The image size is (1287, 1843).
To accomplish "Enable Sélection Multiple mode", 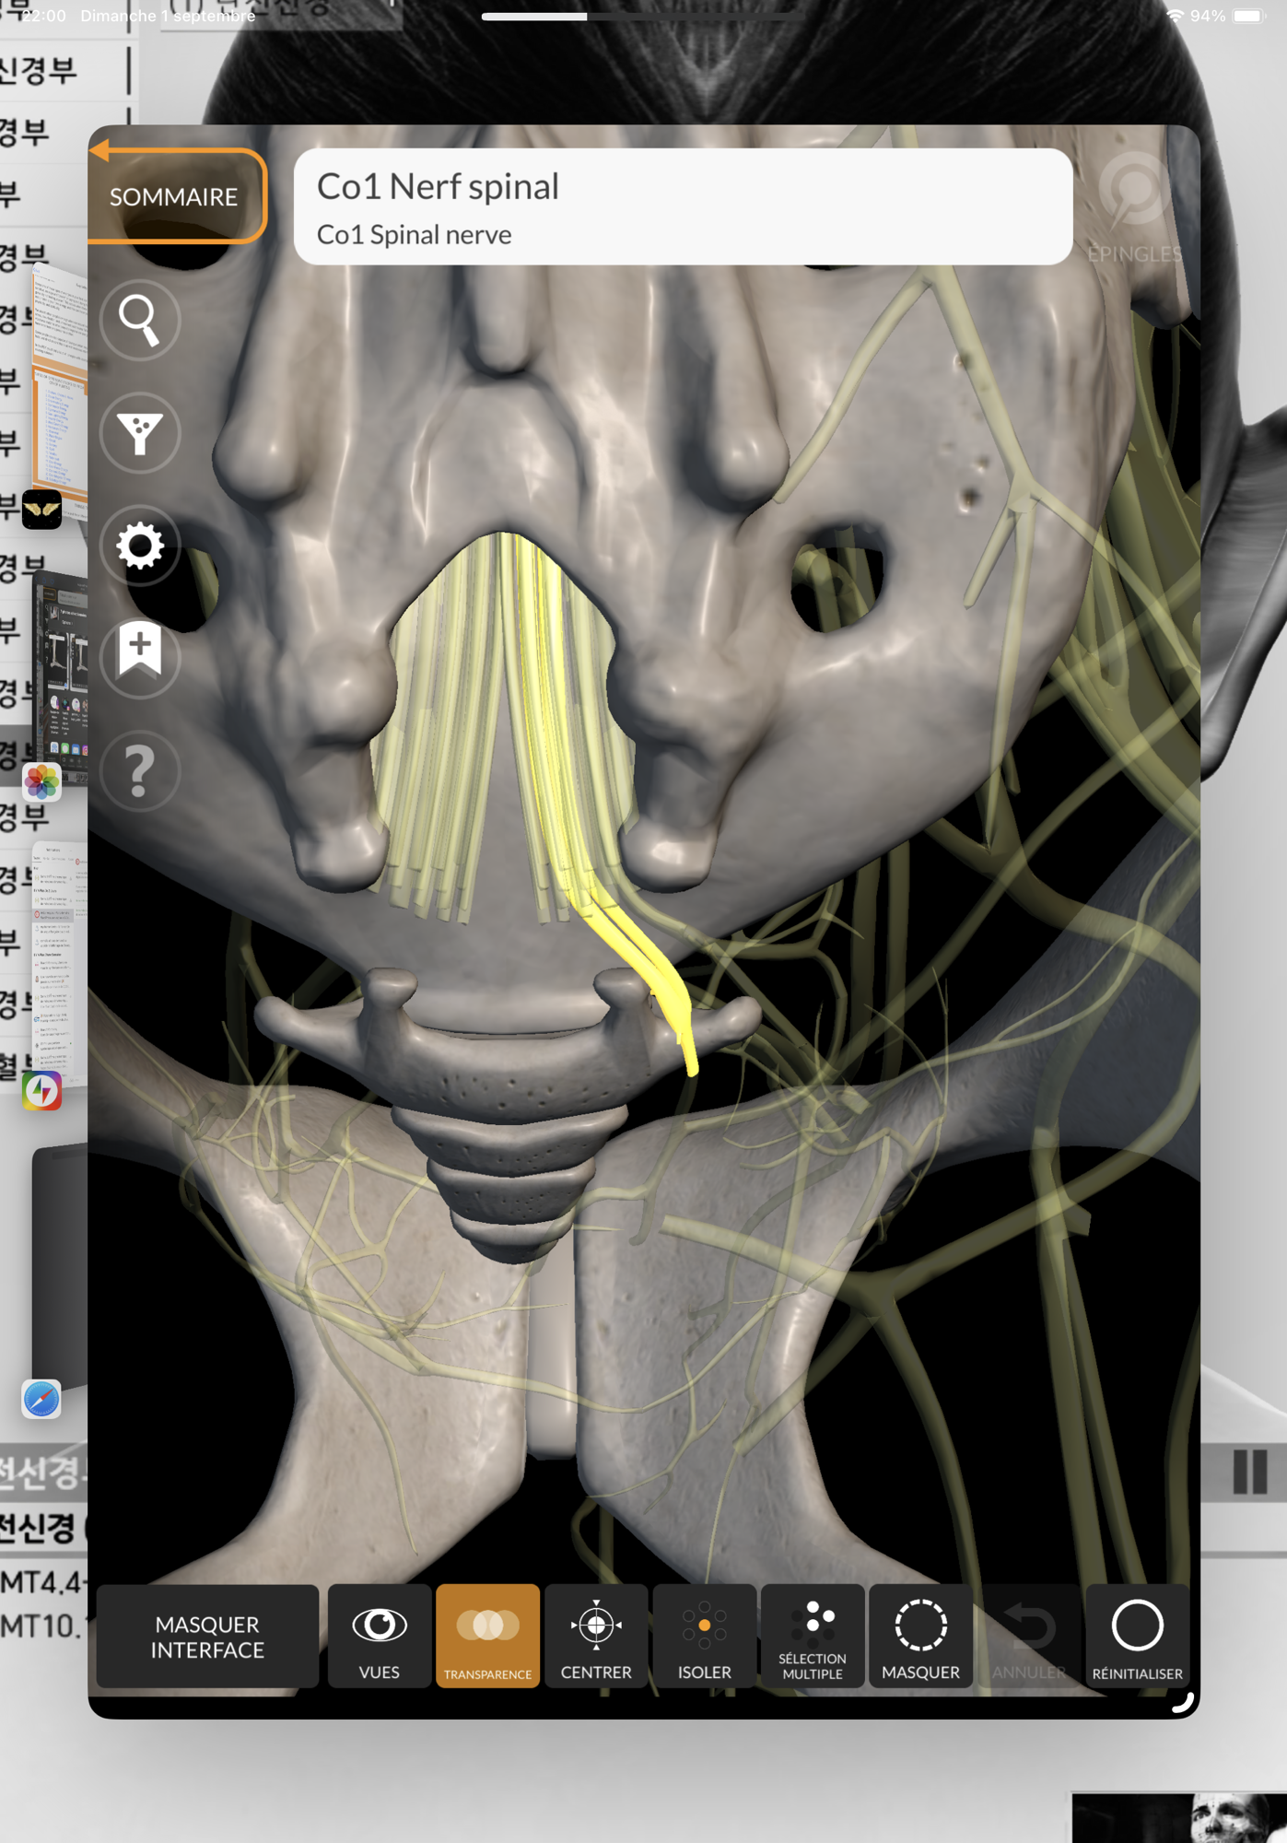I will pyautogui.click(x=813, y=1637).
